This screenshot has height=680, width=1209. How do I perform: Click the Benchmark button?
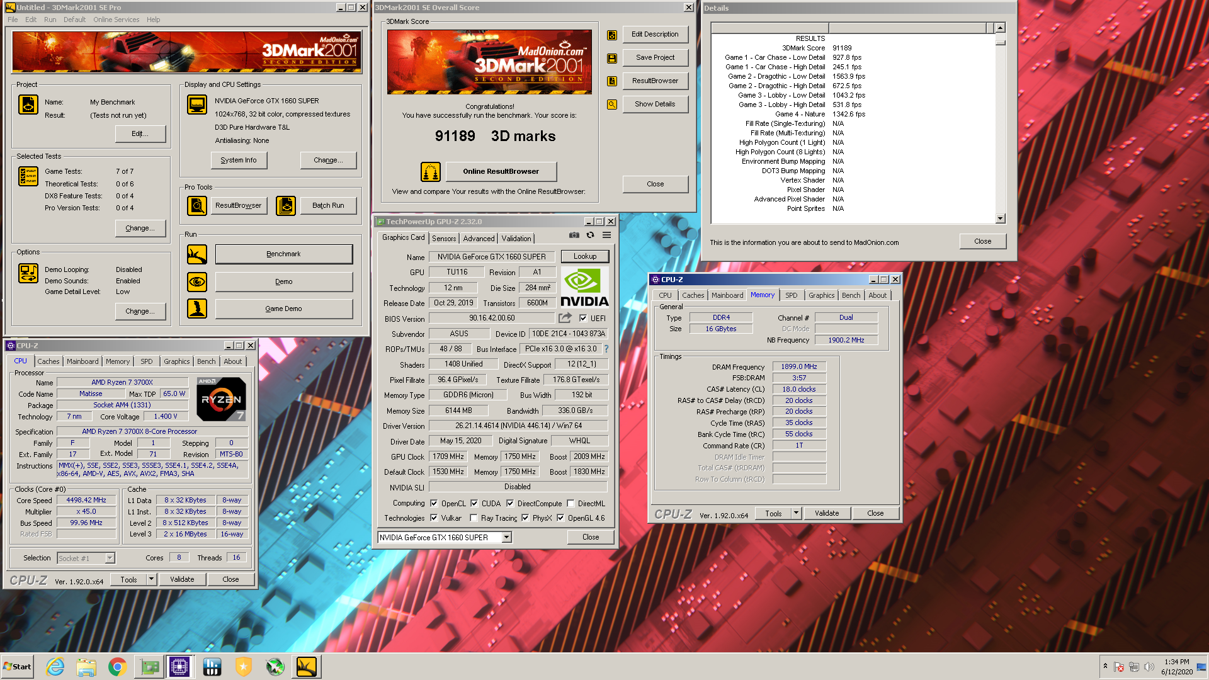click(x=284, y=254)
